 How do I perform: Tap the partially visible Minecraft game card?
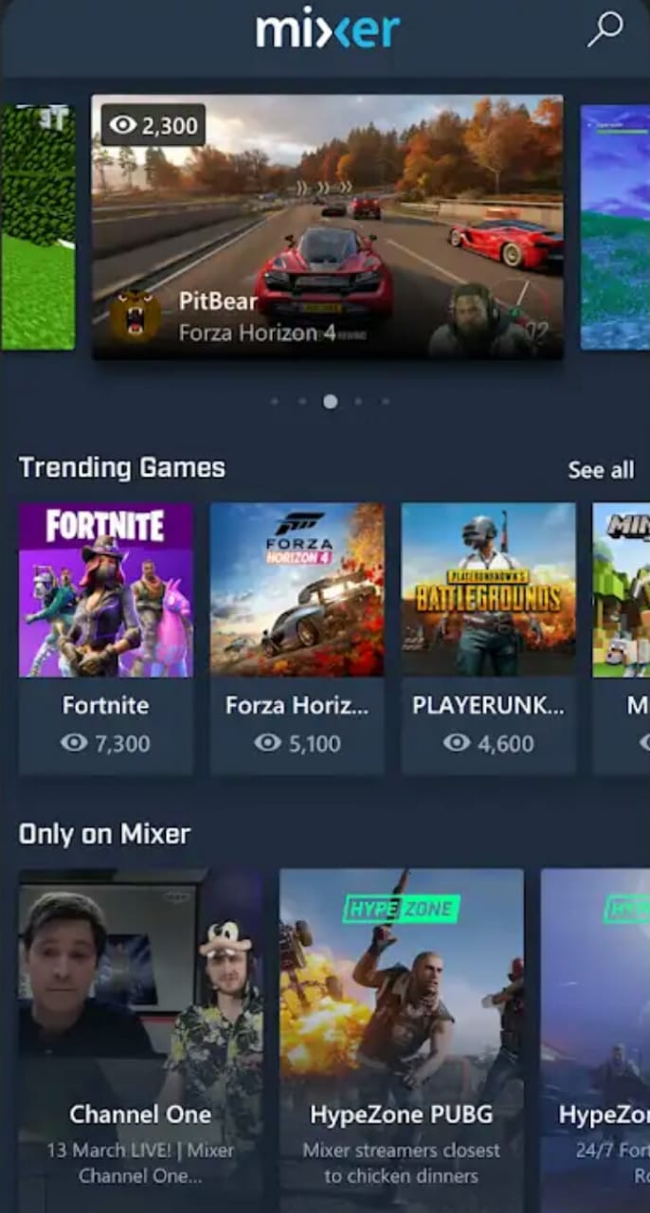[622, 639]
